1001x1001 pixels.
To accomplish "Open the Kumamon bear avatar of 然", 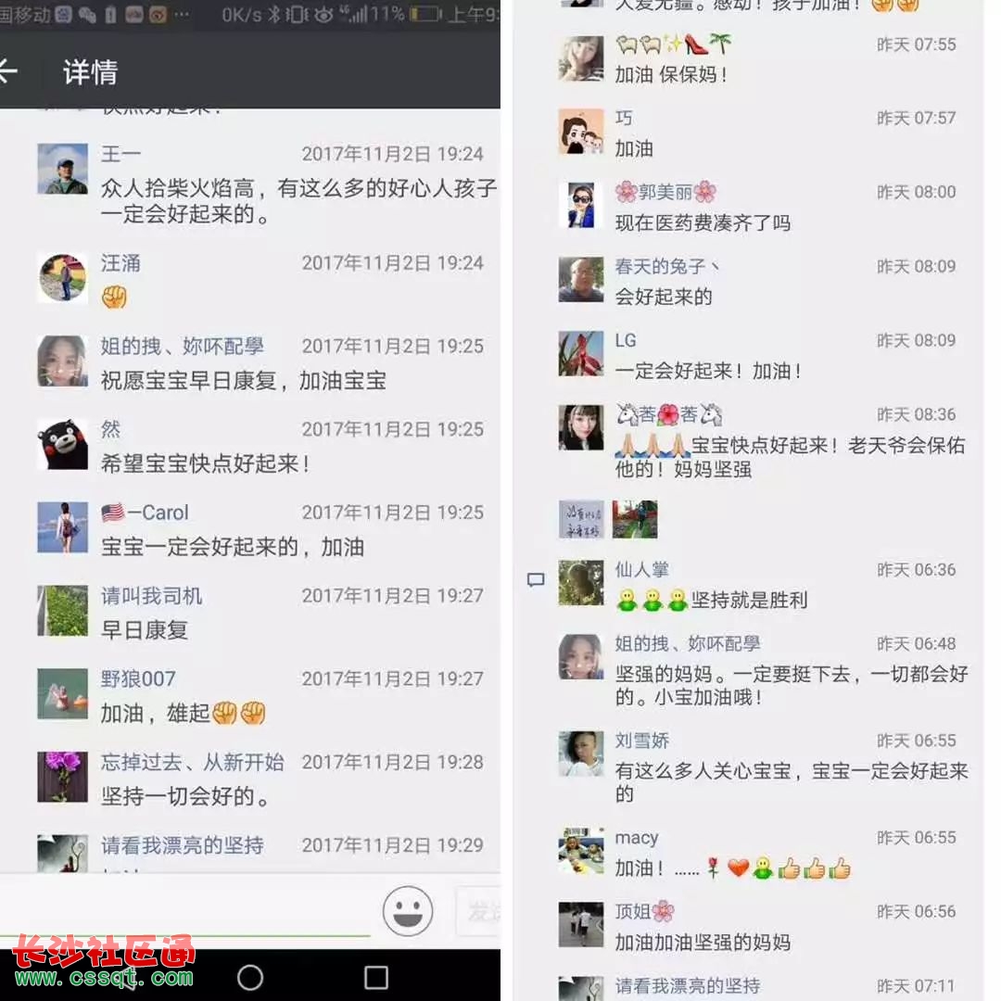I will [x=63, y=444].
